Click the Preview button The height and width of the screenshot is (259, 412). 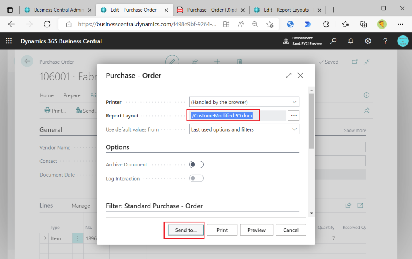point(256,230)
